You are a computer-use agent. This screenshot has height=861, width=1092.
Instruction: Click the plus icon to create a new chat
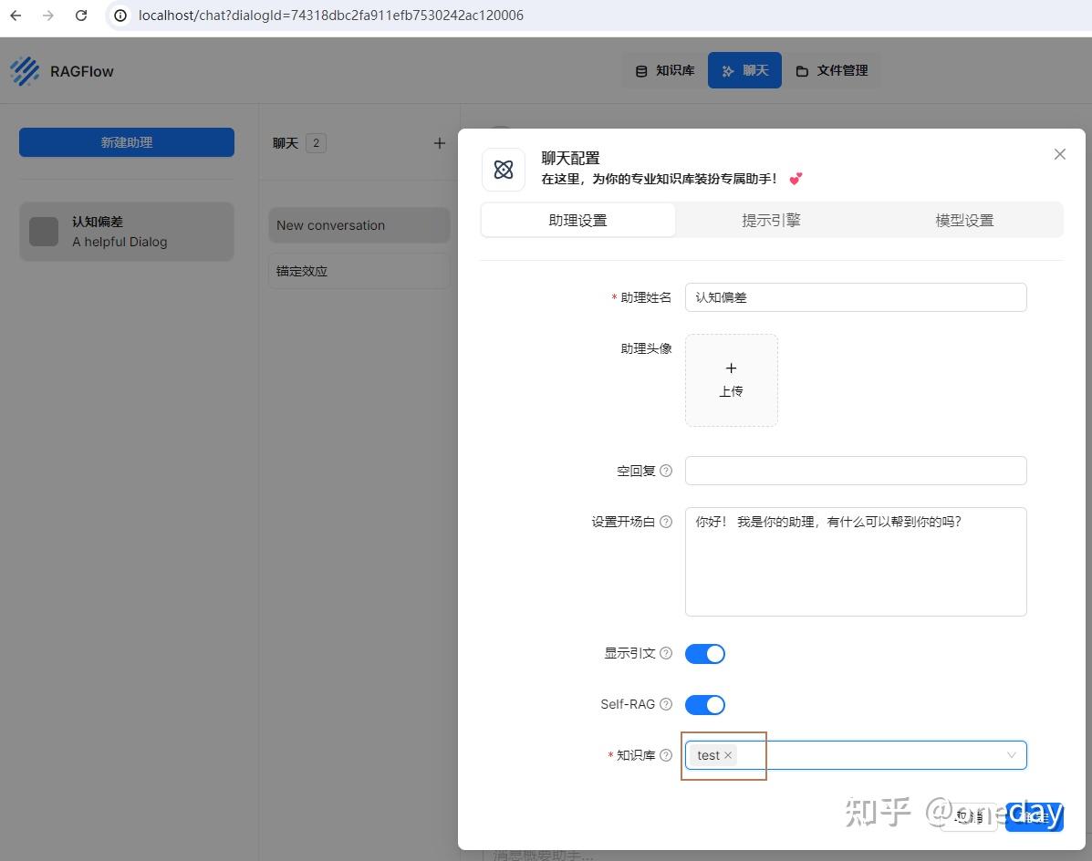pos(440,142)
